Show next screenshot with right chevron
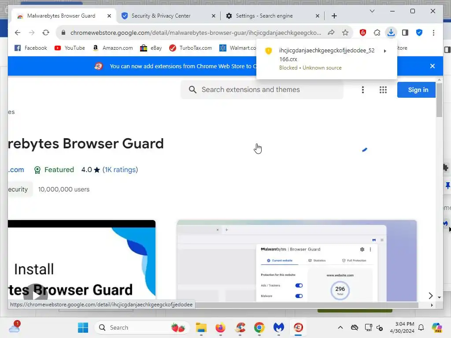This screenshot has width=451, height=338. click(x=431, y=295)
